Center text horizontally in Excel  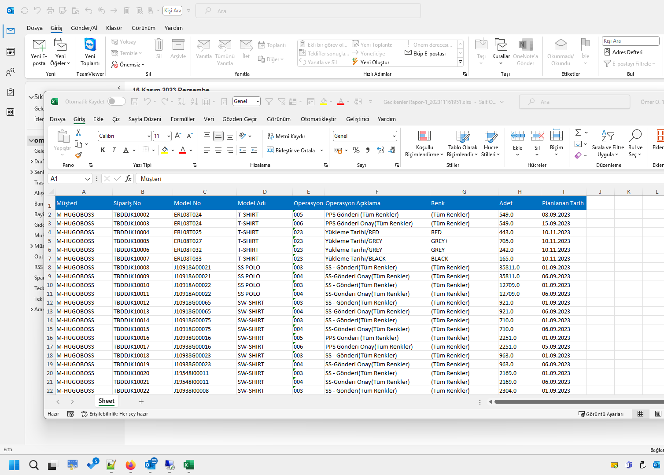pyautogui.click(x=218, y=150)
